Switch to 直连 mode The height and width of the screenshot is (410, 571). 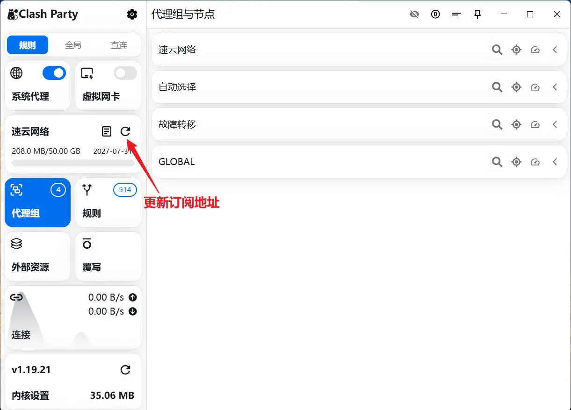[x=118, y=45]
